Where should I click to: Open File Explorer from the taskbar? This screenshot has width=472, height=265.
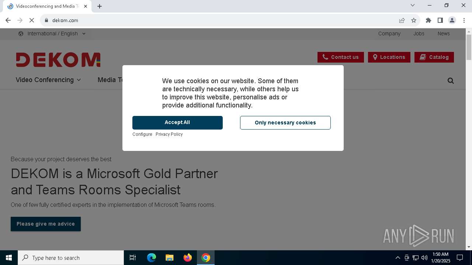click(169, 258)
